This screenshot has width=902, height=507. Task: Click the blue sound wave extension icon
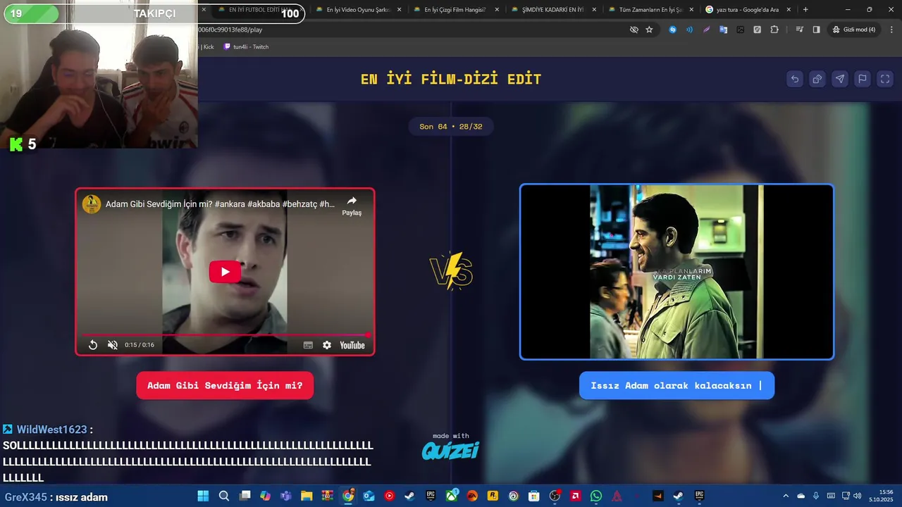point(689,30)
